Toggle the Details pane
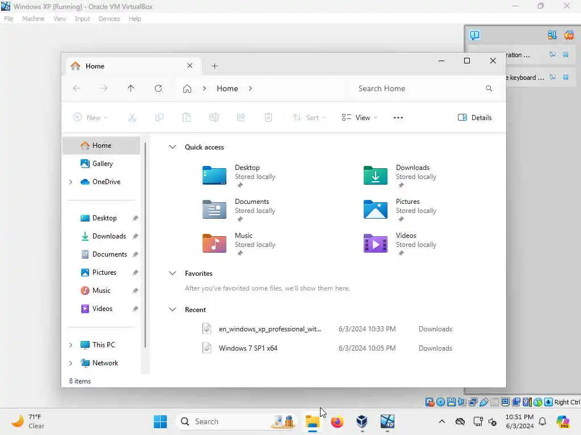The height and width of the screenshot is (435, 581). (475, 118)
